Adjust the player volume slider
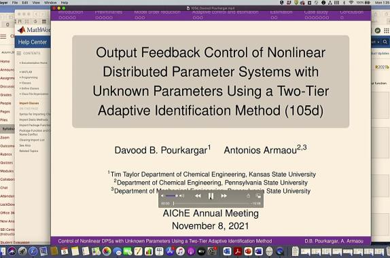 point(172,196)
